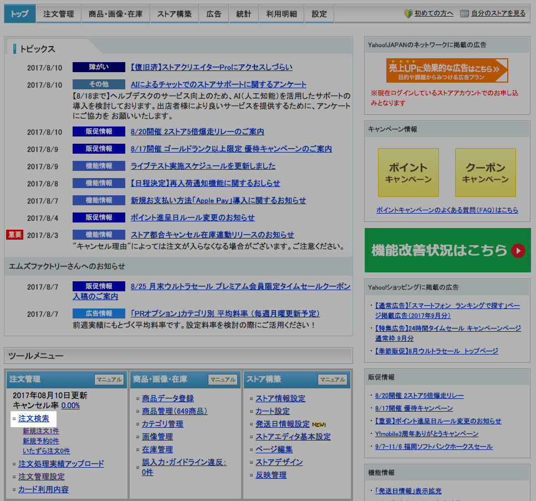Screen dimensions: 536x501
Task: Open 初めての方へ link
Action: click(x=434, y=13)
